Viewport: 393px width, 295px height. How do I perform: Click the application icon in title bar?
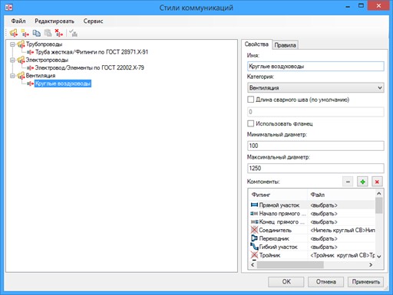(9, 8)
